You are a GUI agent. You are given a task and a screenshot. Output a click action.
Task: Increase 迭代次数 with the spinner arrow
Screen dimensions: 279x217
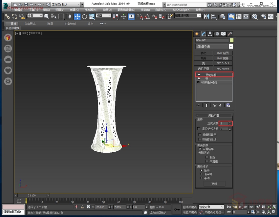[x=230, y=122]
